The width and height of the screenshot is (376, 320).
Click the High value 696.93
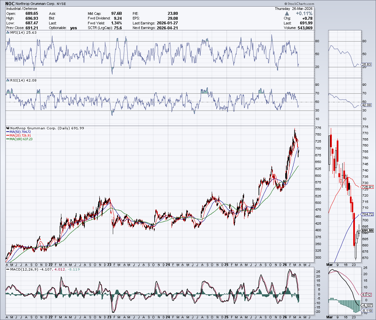tap(32, 18)
